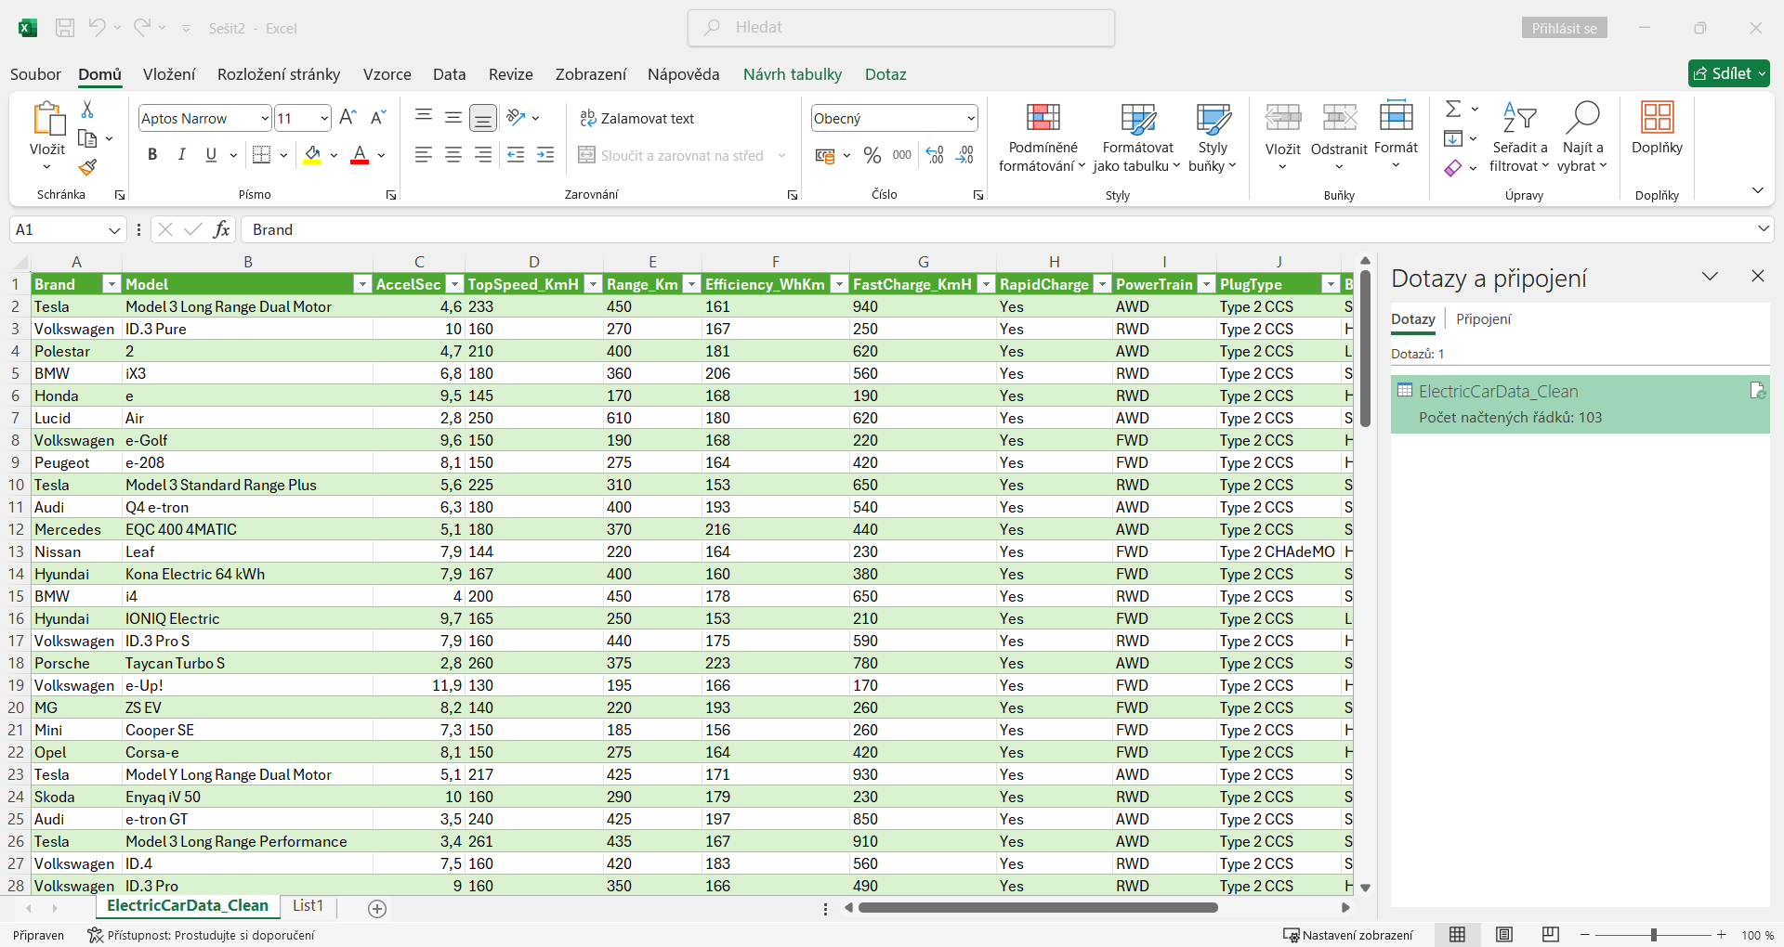Screen dimensions: 1784x947
Task: Open Seřadit a filtrovat menu
Action: pos(1519,137)
